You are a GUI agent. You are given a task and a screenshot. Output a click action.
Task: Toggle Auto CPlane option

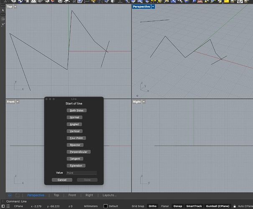[245, 206]
